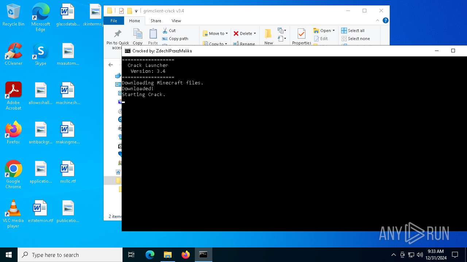The width and height of the screenshot is (467, 262).
Task: Open estatemsn.rtf document on desktop
Action: [x=40, y=211]
